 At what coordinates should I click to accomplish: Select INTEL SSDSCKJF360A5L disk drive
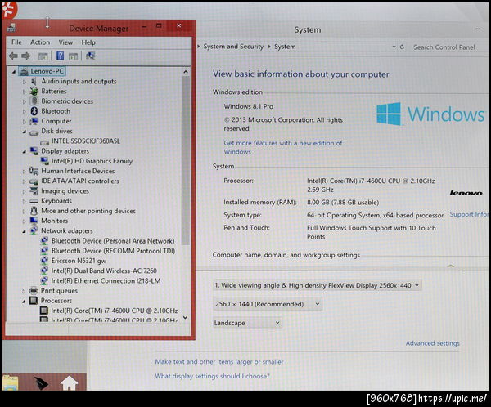click(86, 141)
